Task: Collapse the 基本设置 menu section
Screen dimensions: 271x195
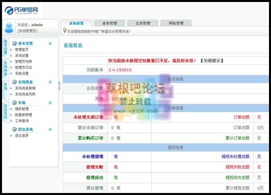Action: tap(50, 43)
